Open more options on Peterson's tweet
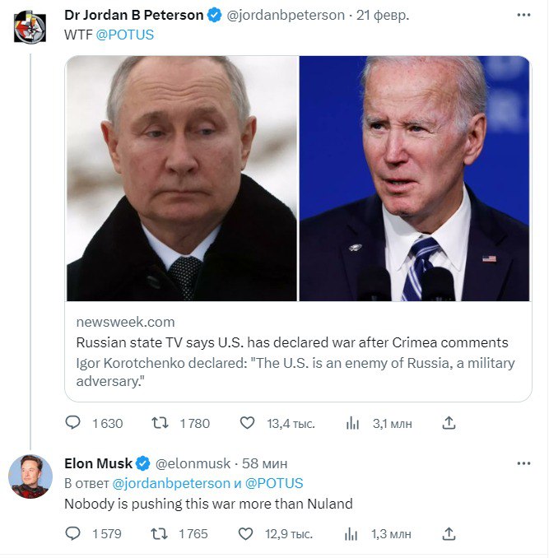Image resolution: width=549 pixels, height=558 pixels. coord(523,16)
